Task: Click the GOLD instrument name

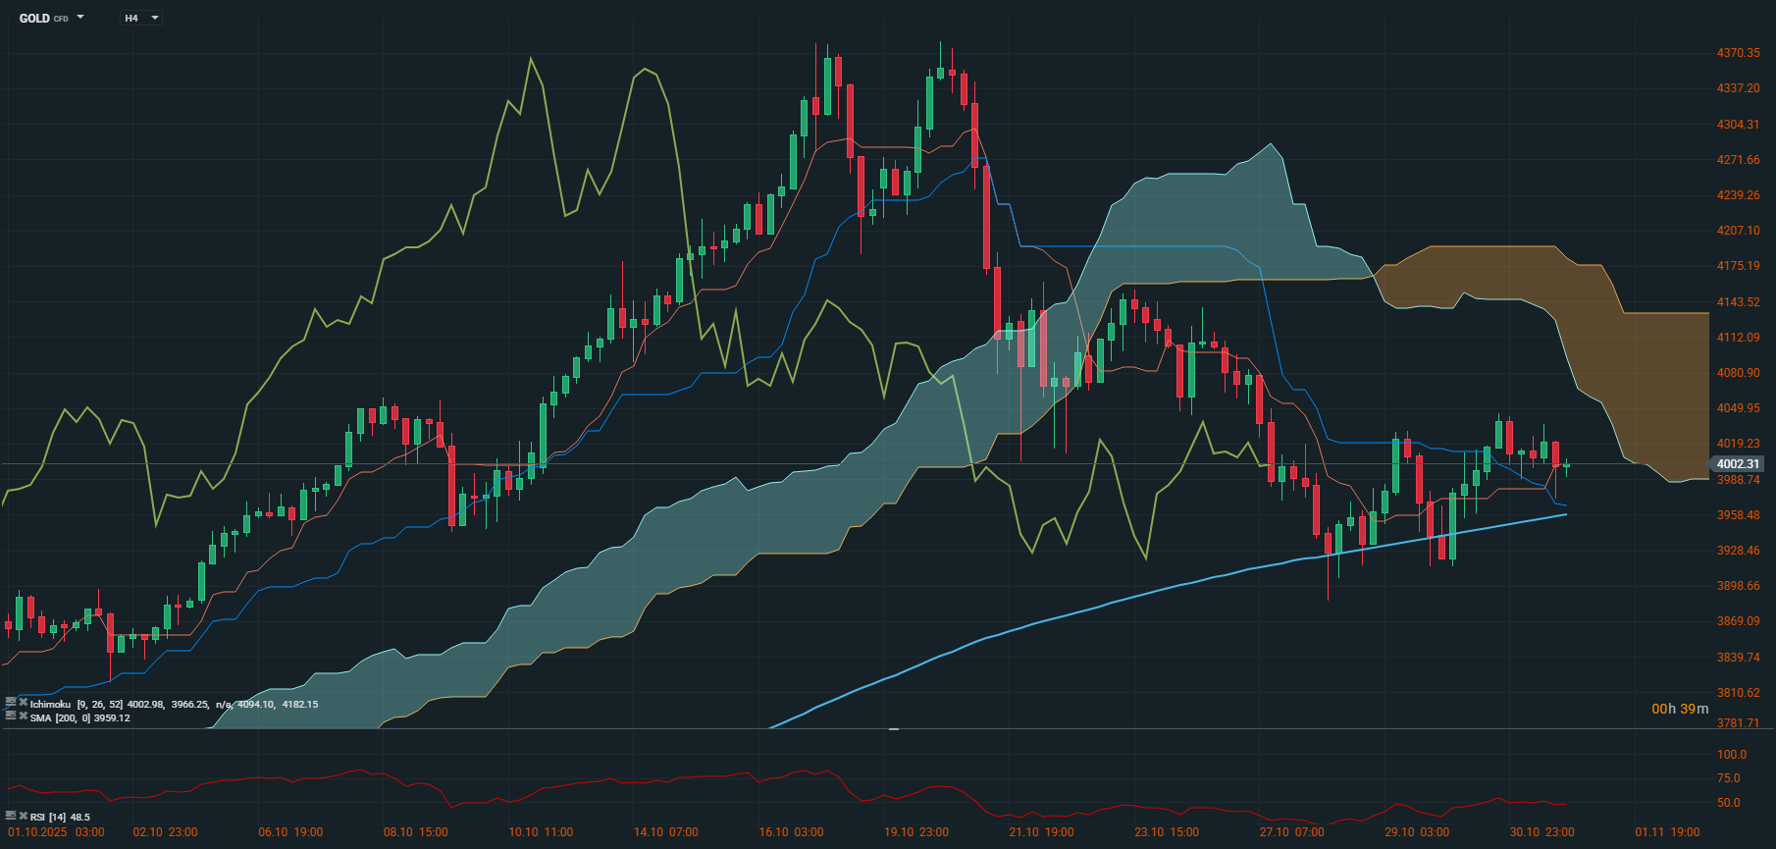Action: pos(34,18)
